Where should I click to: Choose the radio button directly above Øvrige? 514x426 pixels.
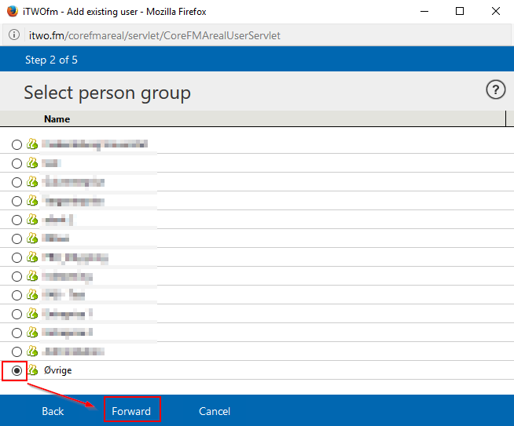[17, 351]
